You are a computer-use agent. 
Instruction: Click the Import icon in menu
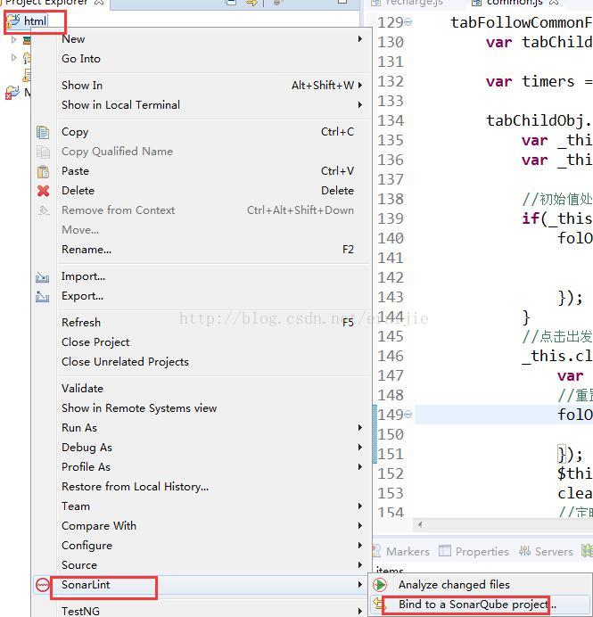[x=43, y=277]
